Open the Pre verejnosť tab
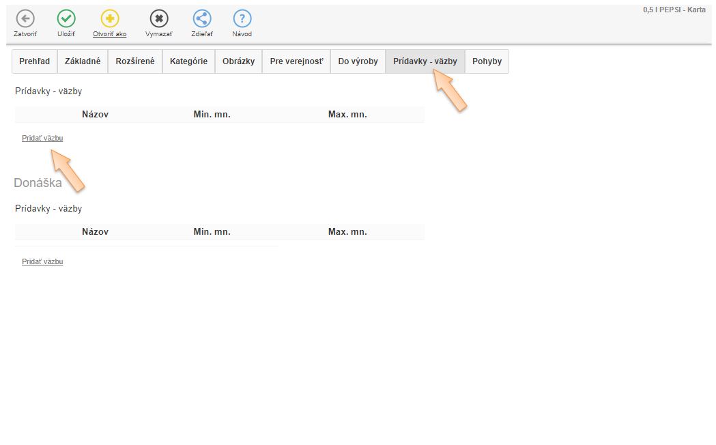This screenshot has width=716, height=445. click(x=296, y=61)
